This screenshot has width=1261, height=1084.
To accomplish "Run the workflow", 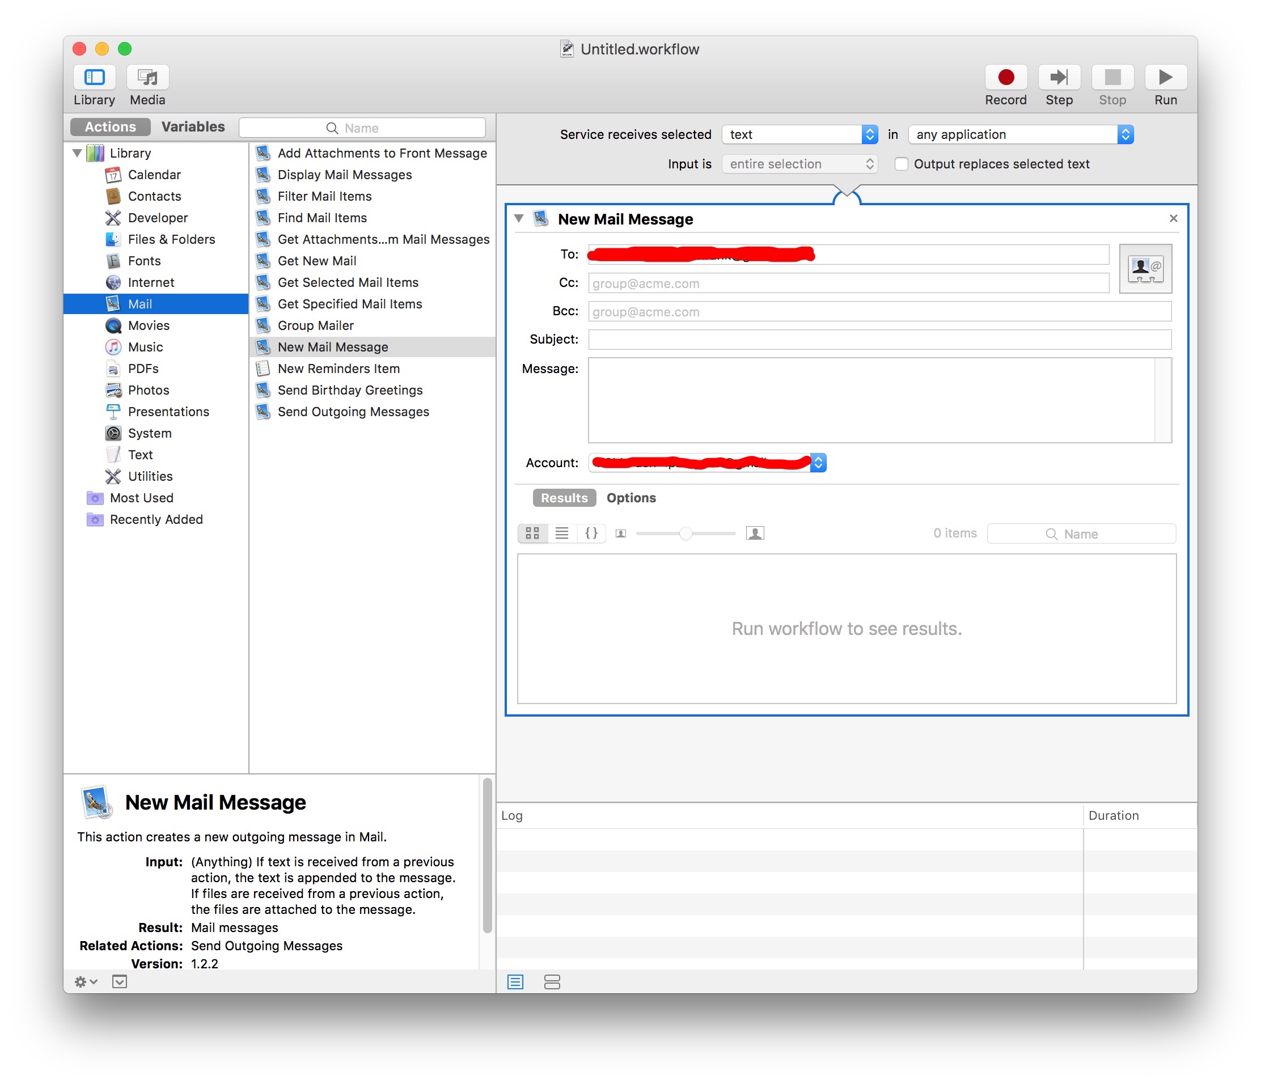I will coord(1165,77).
